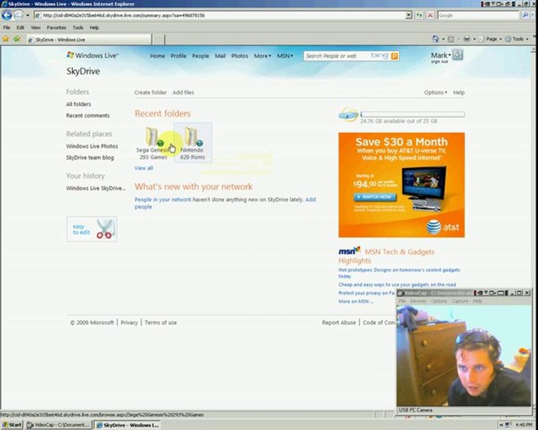Expand the MSN menu in Windows Live
The height and width of the screenshot is (430, 538).
coord(285,56)
